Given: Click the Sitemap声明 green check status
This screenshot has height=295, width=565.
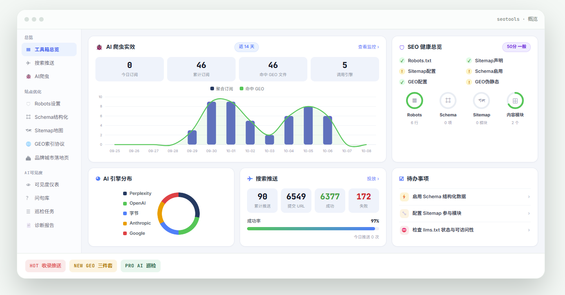Looking at the screenshot, I should (x=469, y=61).
